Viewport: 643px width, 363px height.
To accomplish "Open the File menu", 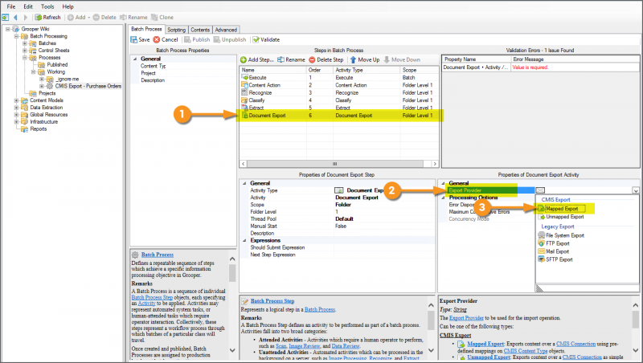I will pyautogui.click(x=11, y=6).
